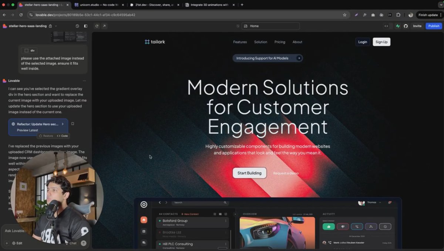This screenshot has width=444, height=251.
Task: Click the CRM dashboard image in the preview
Action: [x=268, y=223]
